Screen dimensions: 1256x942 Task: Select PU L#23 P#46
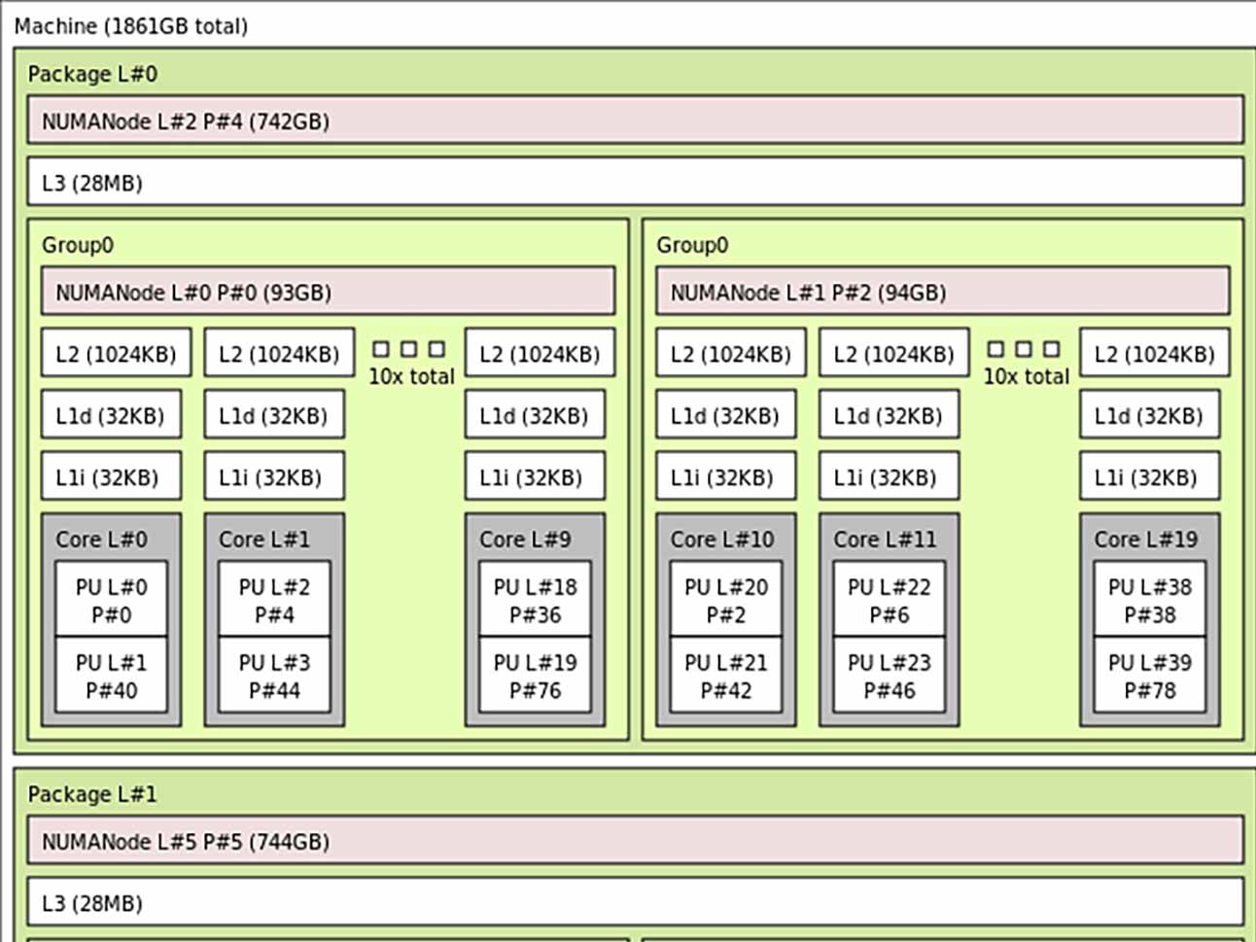coord(890,676)
